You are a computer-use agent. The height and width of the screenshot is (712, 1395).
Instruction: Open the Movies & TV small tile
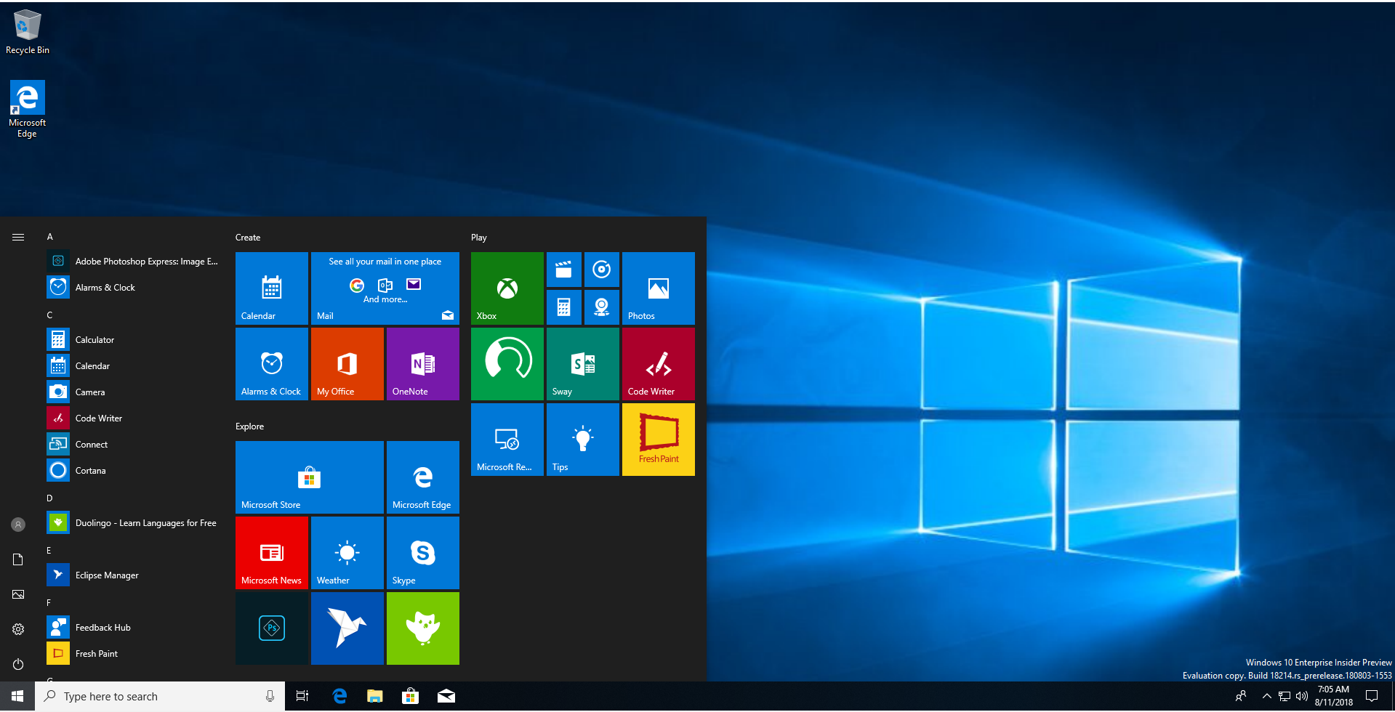pyautogui.click(x=563, y=270)
